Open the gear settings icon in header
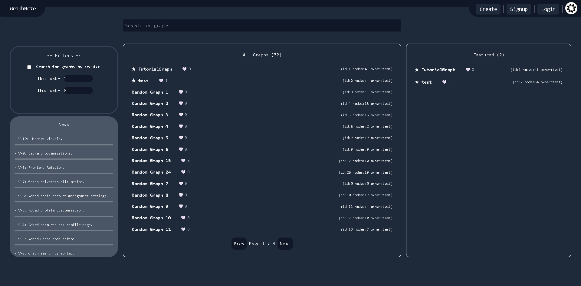Image resolution: width=581 pixels, height=286 pixels. pos(571,8)
